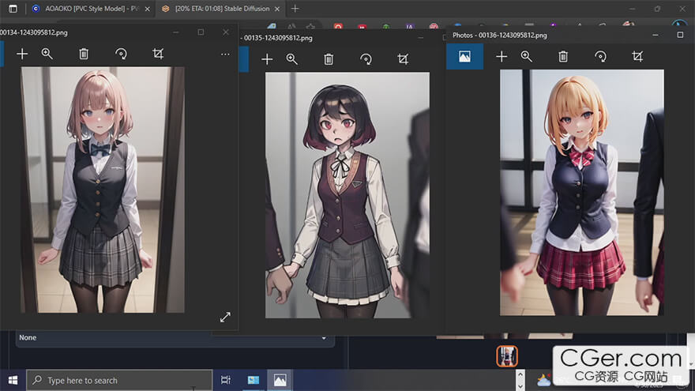
Task: Open the Windows Start menu
Action: [x=13, y=380]
